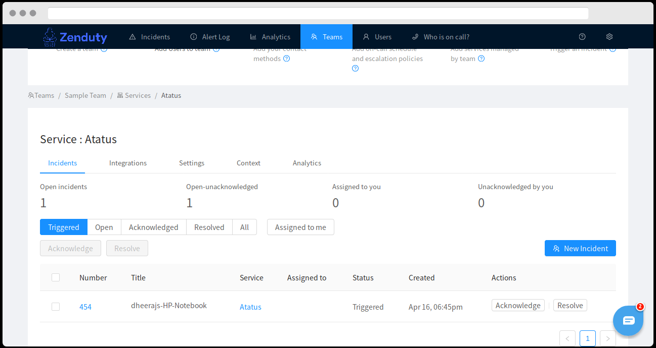Open the settings gear in the navigation bar
This screenshot has height=348, width=656.
[609, 37]
